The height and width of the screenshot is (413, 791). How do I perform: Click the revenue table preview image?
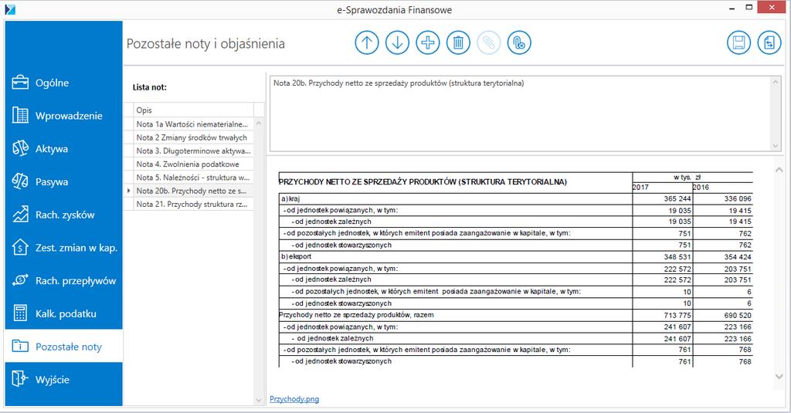click(x=515, y=269)
